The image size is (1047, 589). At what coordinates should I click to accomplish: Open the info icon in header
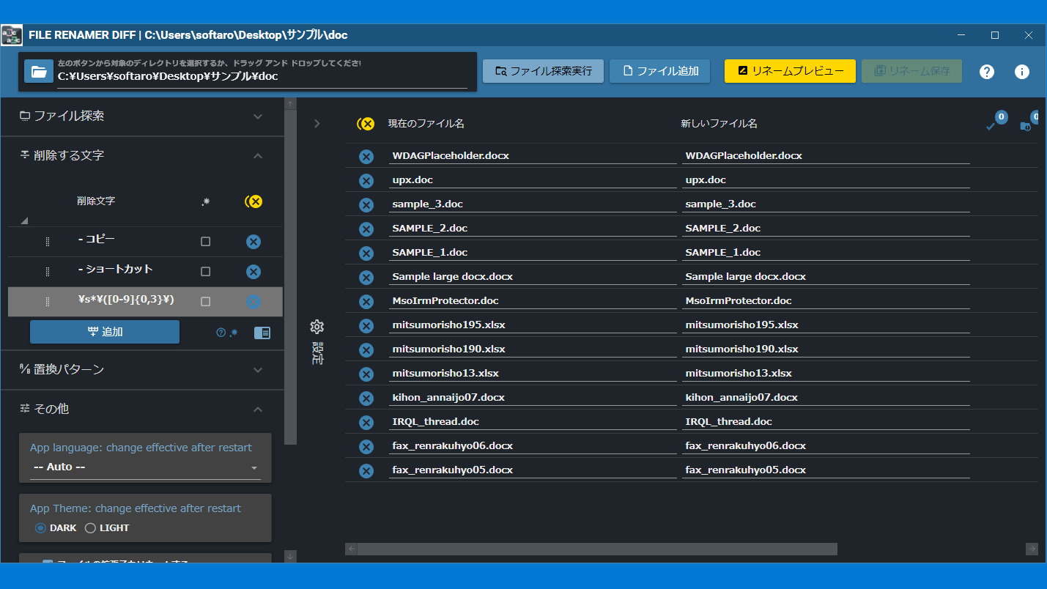[1022, 71]
